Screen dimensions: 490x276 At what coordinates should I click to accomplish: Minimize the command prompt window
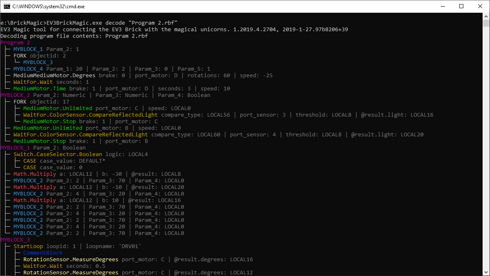click(x=443, y=6)
